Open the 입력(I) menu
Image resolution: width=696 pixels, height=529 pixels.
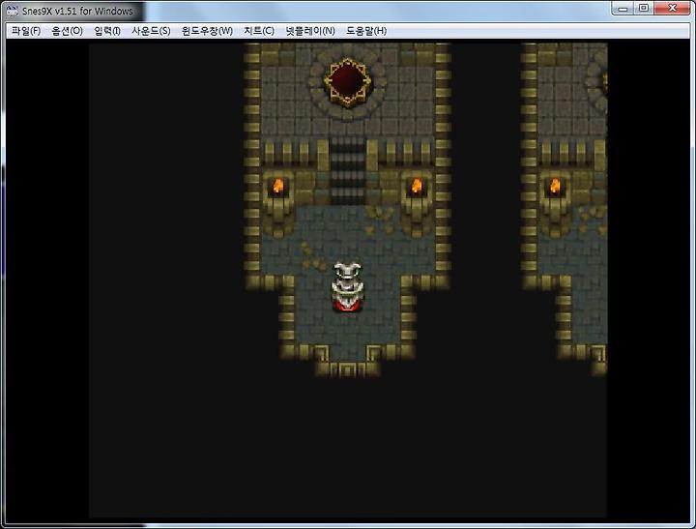(107, 31)
